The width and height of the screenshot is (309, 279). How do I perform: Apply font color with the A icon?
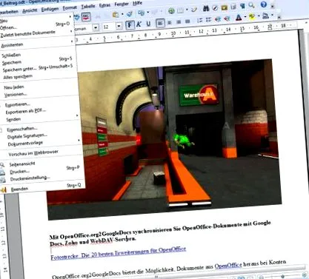(x=239, y=18)
